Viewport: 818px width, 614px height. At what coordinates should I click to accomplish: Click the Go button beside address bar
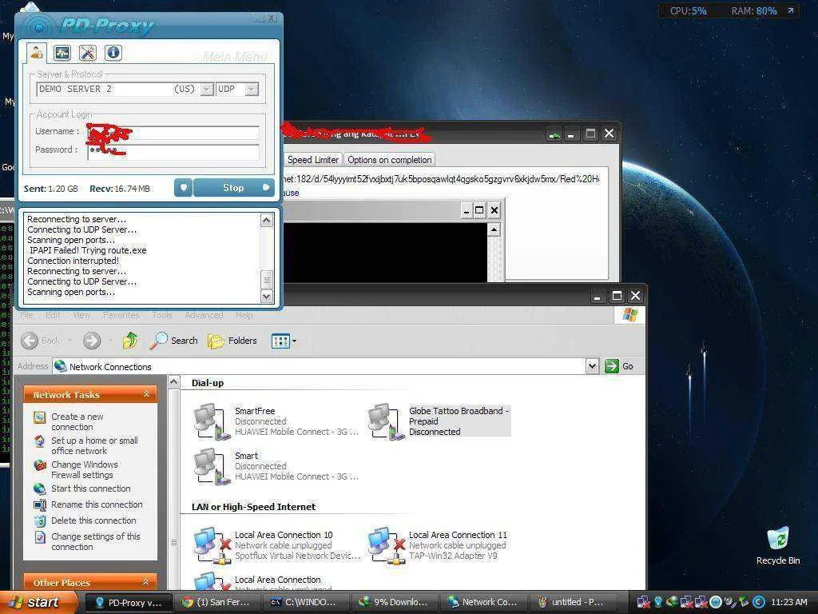[619, 366]
